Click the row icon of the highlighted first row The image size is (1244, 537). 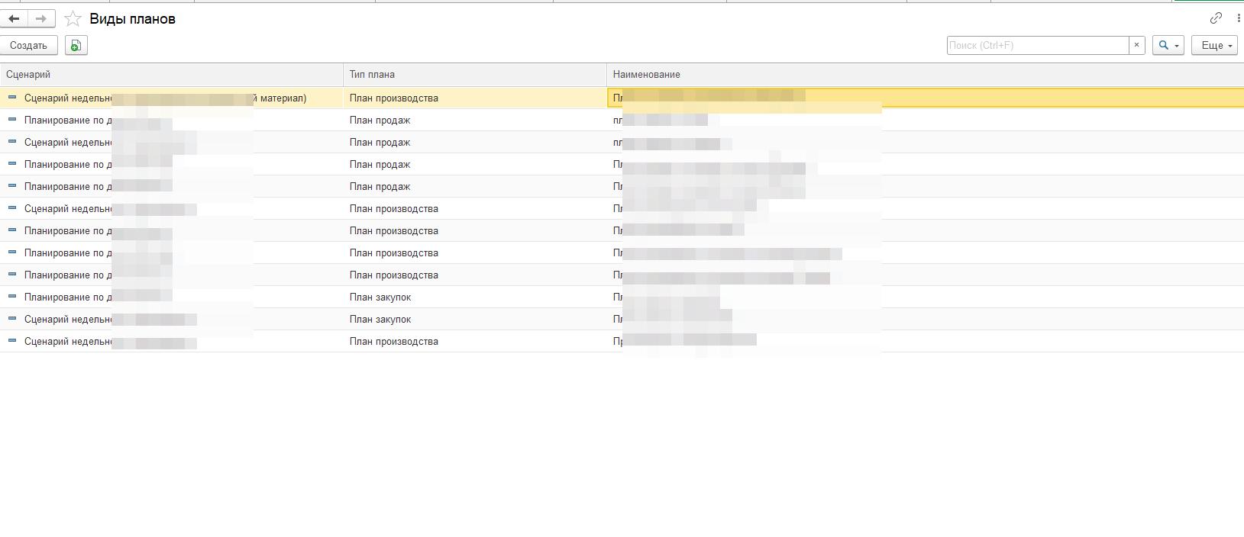[x=12, y=98]
